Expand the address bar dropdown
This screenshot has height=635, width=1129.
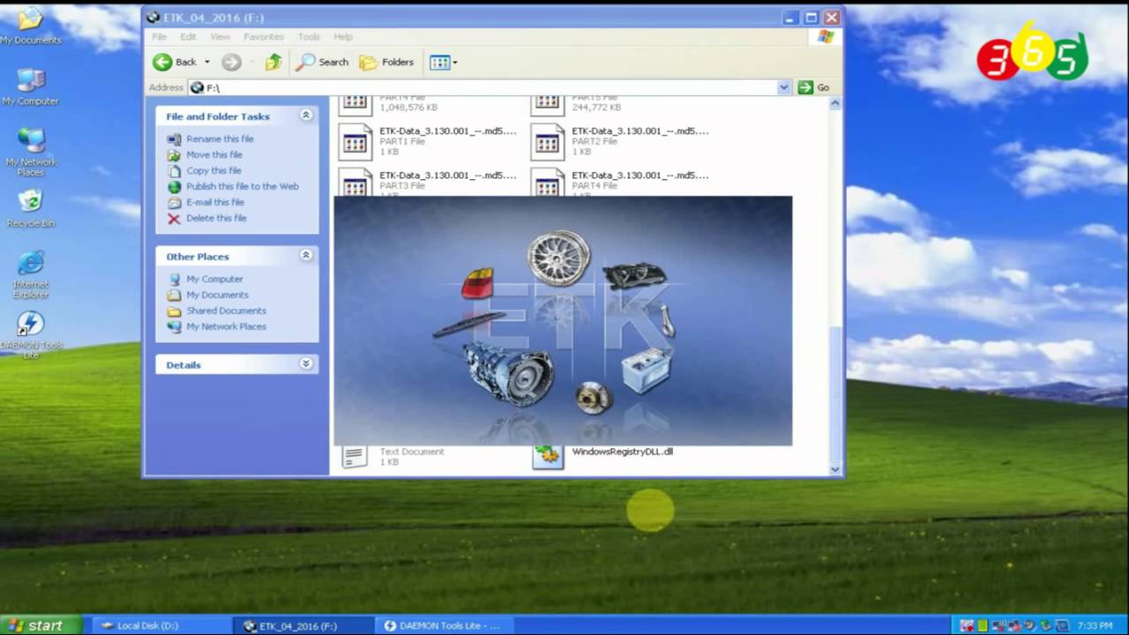pyautogui.click(x=784, y=87)
